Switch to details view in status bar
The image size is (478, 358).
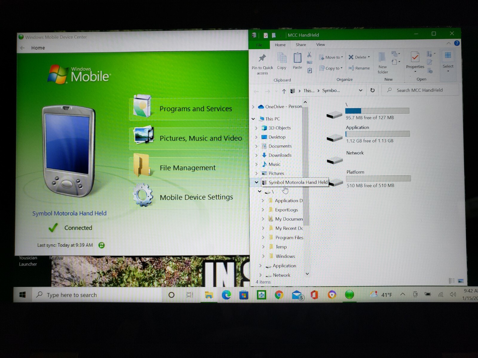452,281
